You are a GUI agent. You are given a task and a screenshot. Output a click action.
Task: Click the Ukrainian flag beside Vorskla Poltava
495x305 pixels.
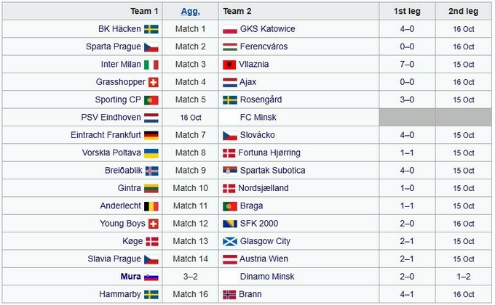tap(151, 153)
